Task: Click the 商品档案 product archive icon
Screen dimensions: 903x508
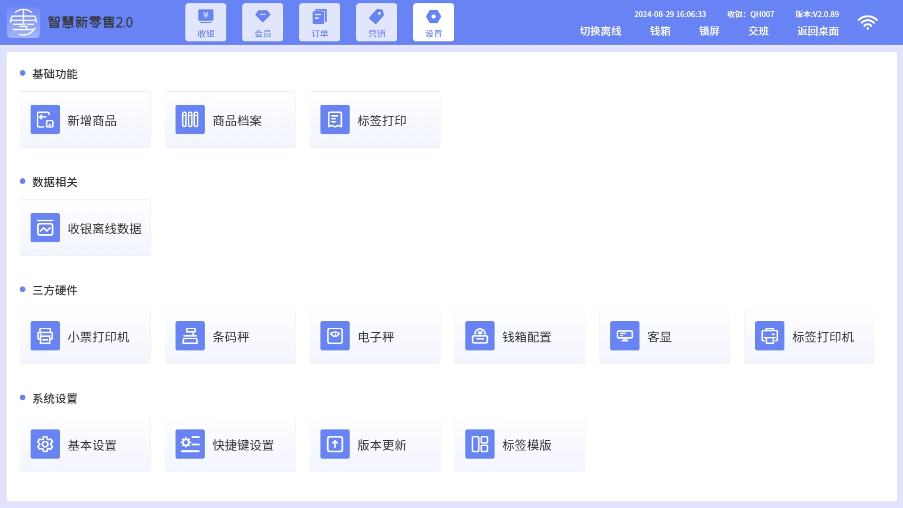Action: click(190, 119)
